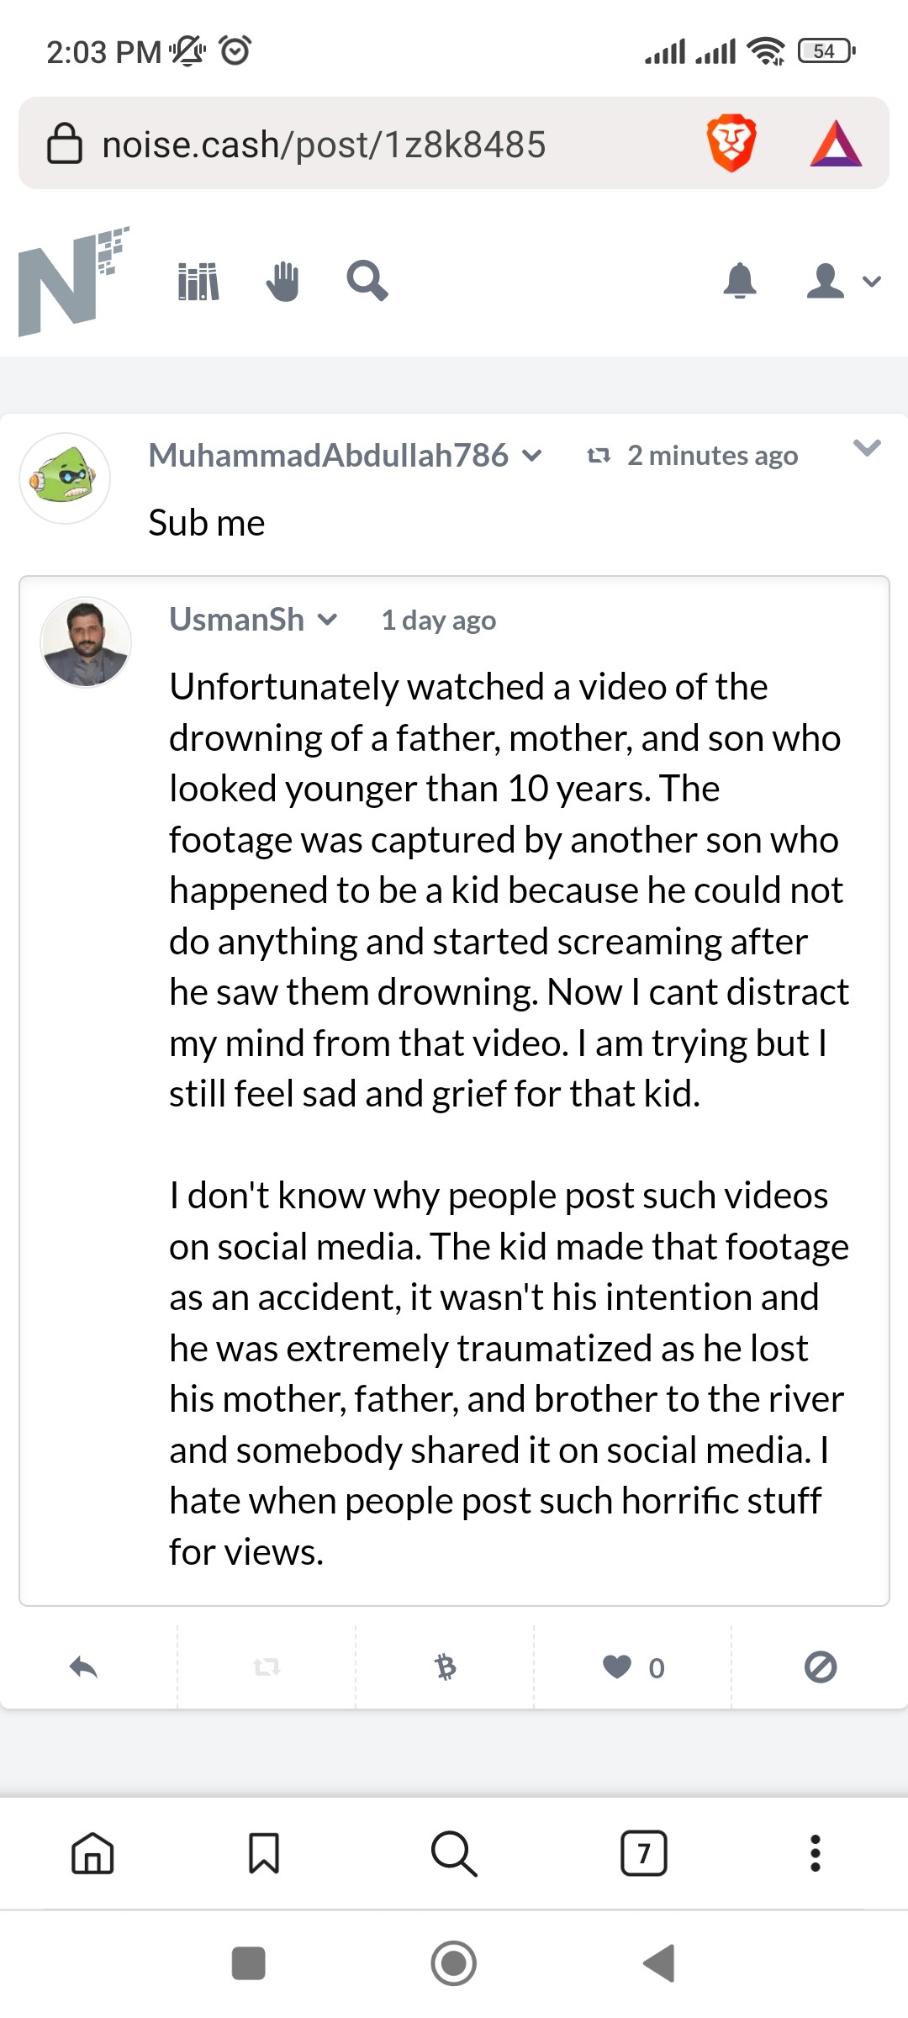
Task: Reply to the post using arrow
Action: click(83, 1667)
